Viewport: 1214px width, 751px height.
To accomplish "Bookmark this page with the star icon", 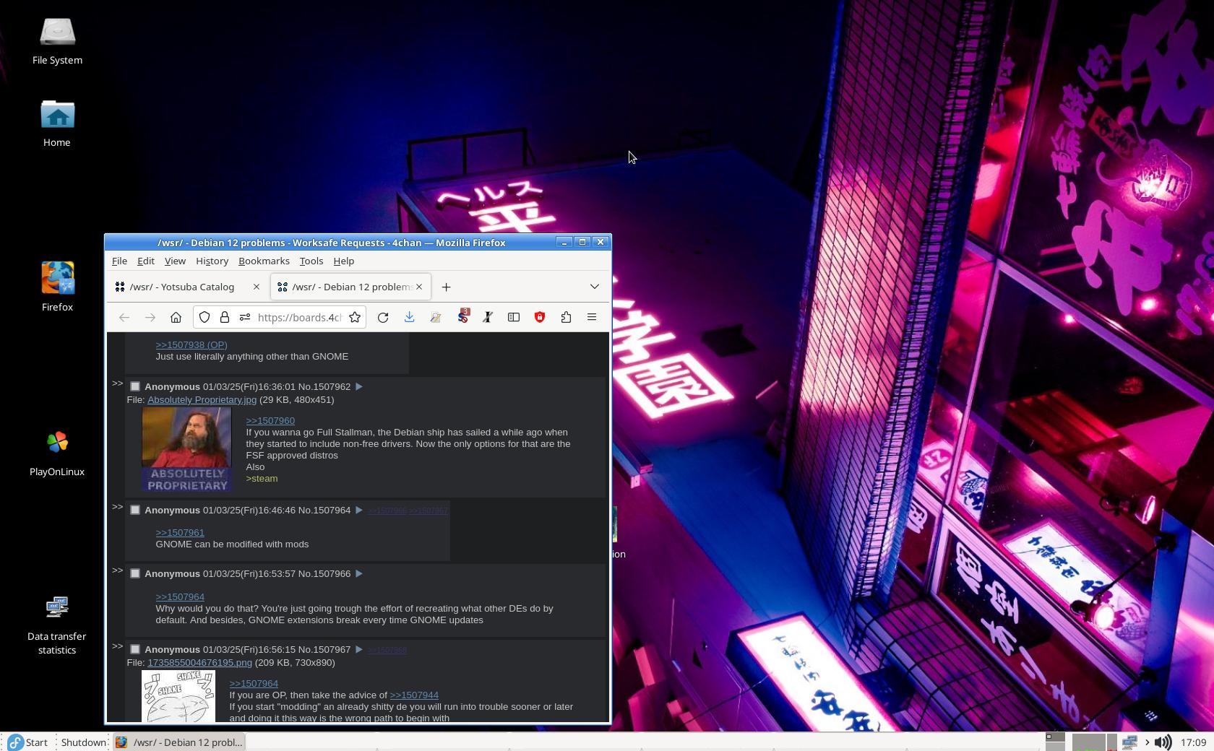I will (355, 317).
